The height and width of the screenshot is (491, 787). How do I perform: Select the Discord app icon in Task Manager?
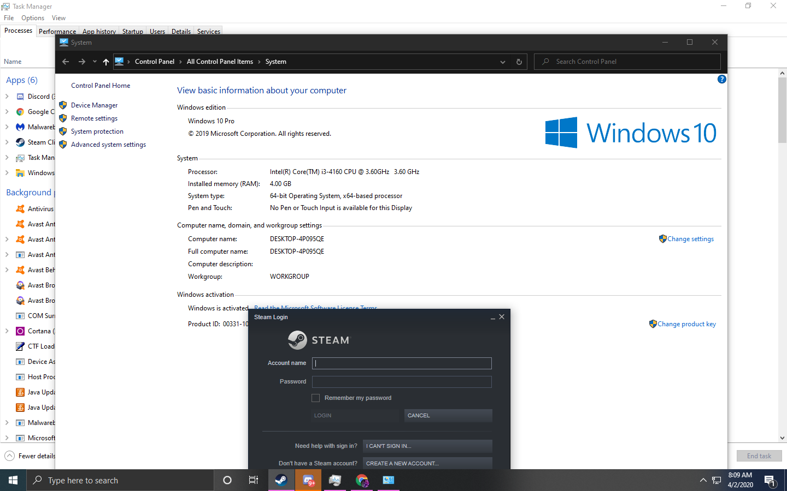(x=20, y=97)
